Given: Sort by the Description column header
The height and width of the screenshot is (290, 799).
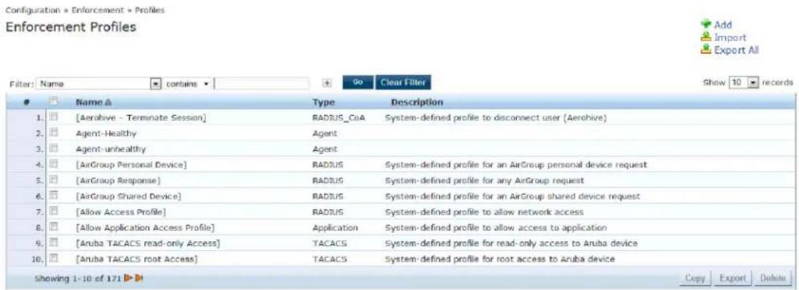Looking at the screenshot, I should [416, 103].
